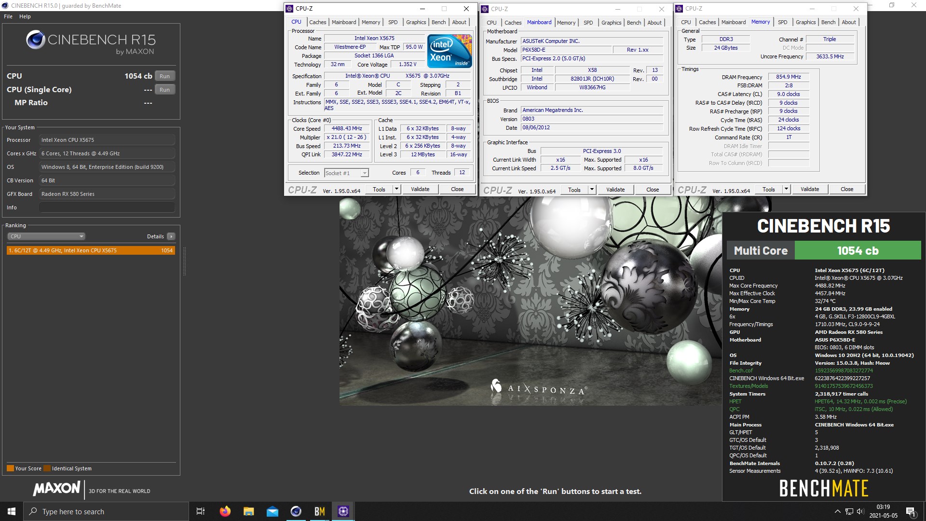Click Run button for CPU Multi Core
The width and height of the screenshot is (926, 521).
164,76
